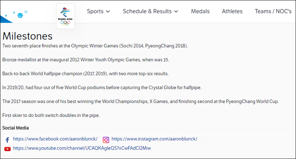Click the Facebook icon
This screenshot has width=296, height=159.
7,140
